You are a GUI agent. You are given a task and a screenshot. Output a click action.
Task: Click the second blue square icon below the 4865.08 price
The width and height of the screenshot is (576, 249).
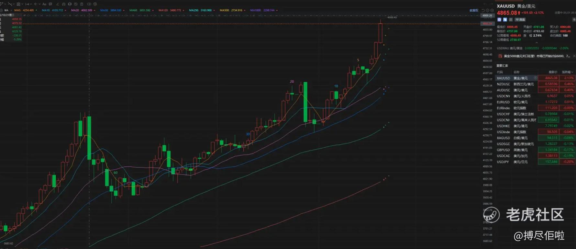(x=505, y=19)
